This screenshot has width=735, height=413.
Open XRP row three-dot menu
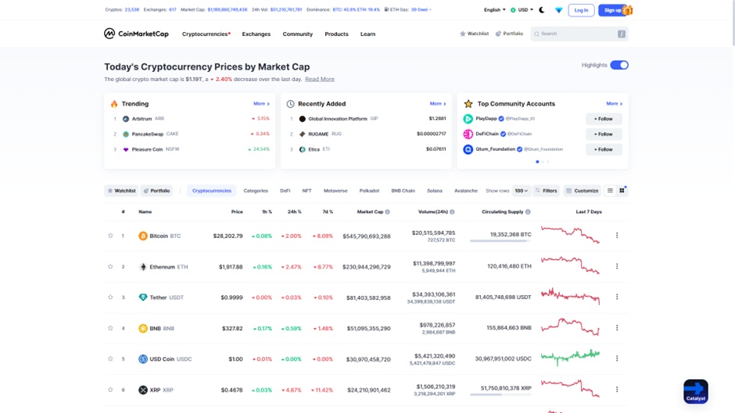pos(617,389)
